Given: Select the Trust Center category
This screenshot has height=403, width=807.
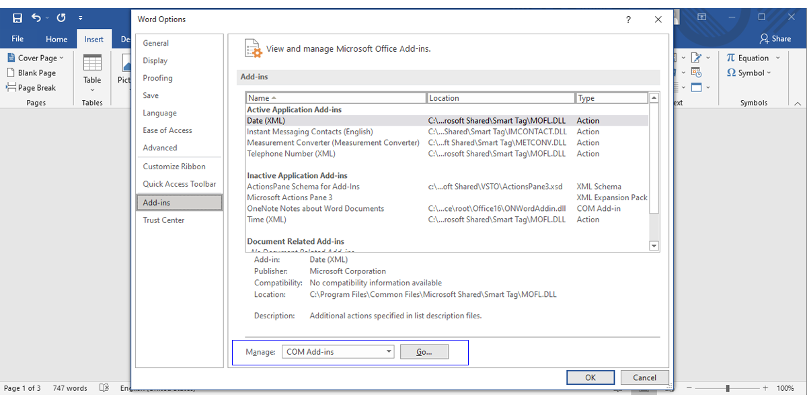Looking at the screenshot, I should (163, 220).
